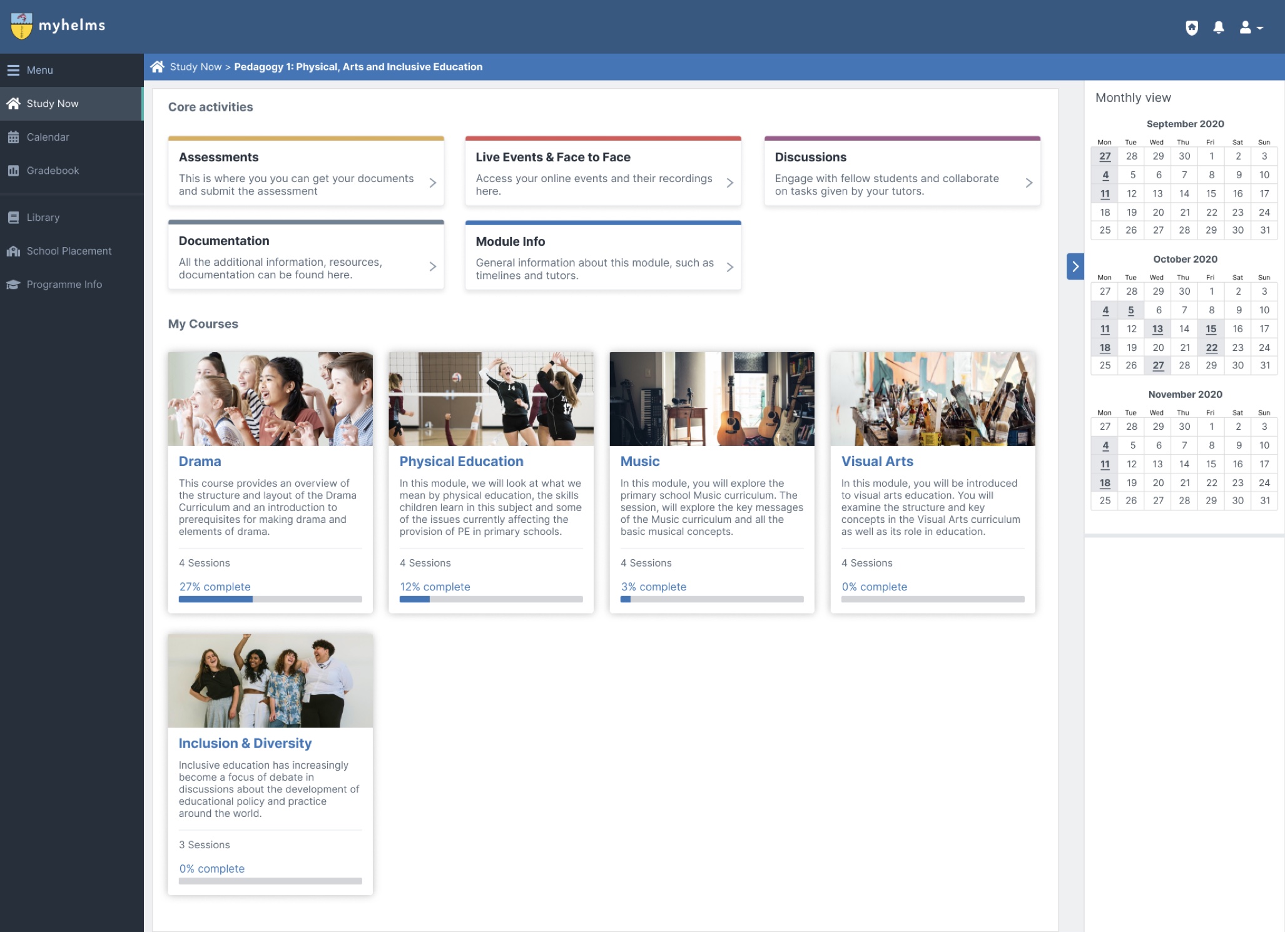Open Gradebook from the sidebar
Viewport: 1285px width, 932px height.
[x=53, y=170]
